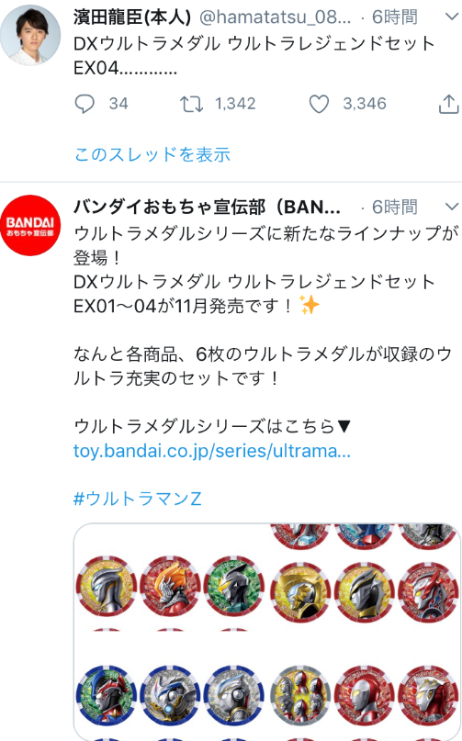The width and height of the screenshot is (462, 741).
Task: Open 濱田龍臣's profile photo
Action: [30, 35]
